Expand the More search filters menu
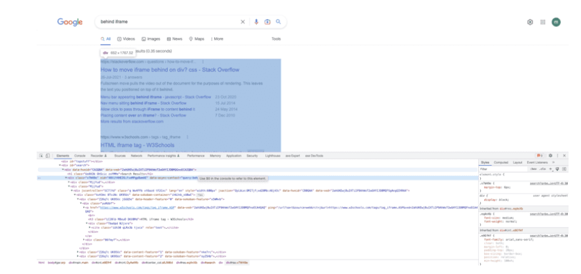This screenshot has width=581, height=274. 217,39
